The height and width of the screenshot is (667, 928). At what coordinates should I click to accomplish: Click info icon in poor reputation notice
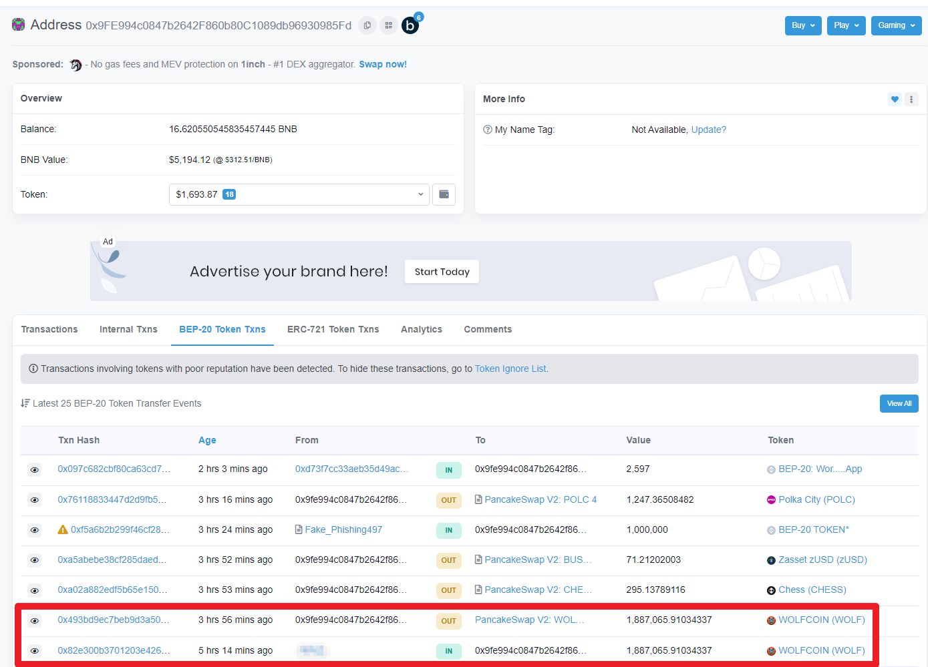33,369
